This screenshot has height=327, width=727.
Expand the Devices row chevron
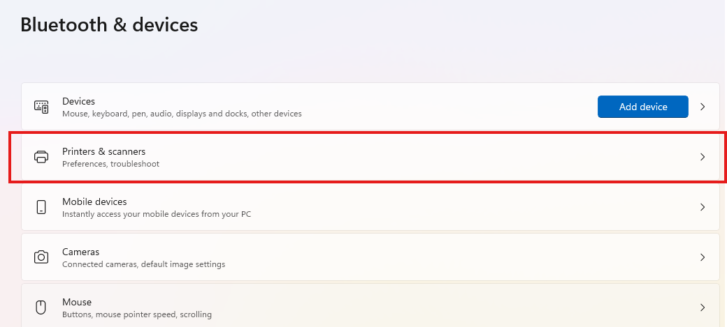point(703,107)
